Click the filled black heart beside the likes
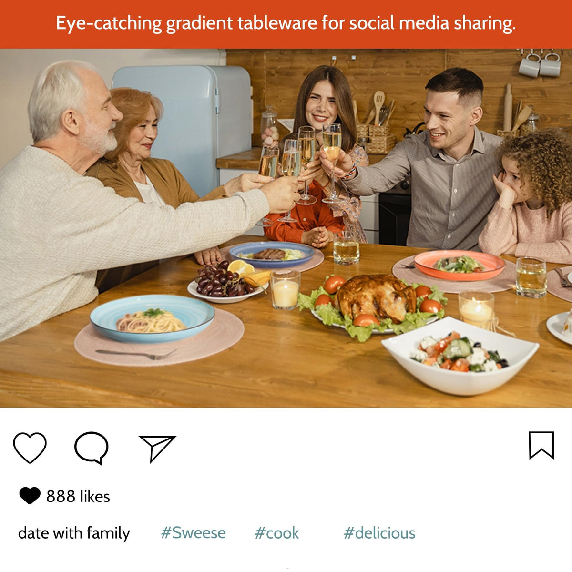The width and height of the screenshot is (572, 572). click(x=30, y=496)
